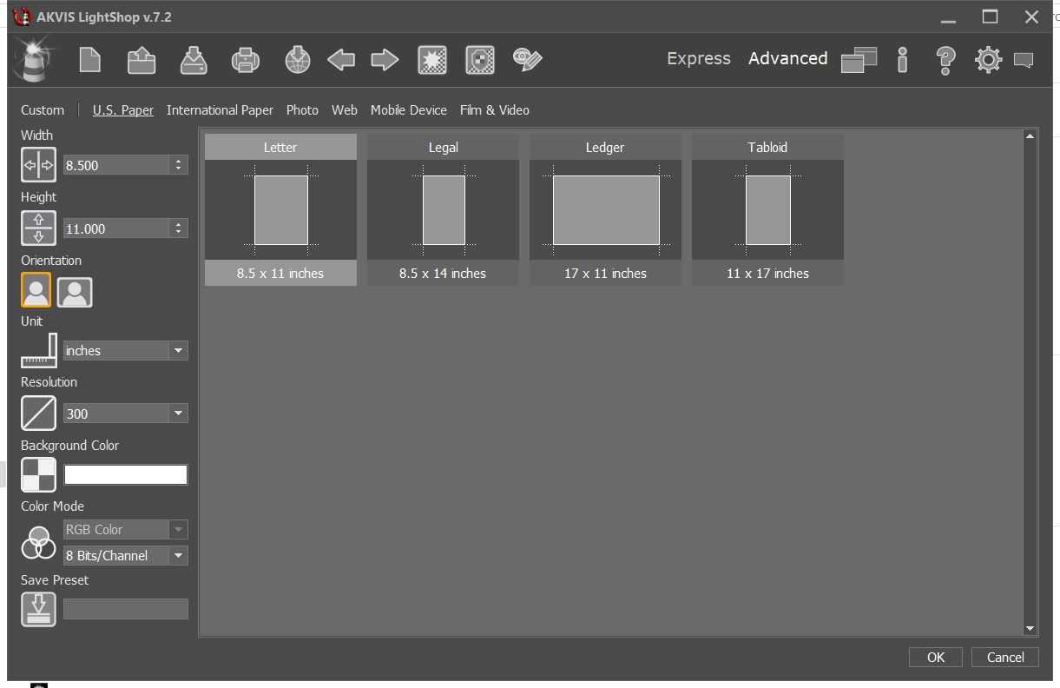Open the Film & Video tab

[495, 110]
